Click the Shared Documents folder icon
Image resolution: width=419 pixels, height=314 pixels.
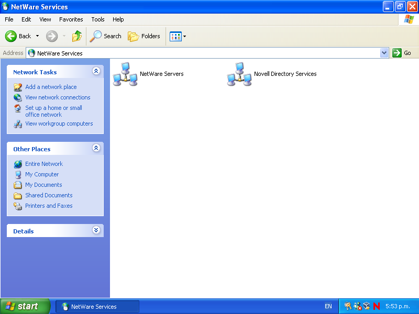pos(18,195)
